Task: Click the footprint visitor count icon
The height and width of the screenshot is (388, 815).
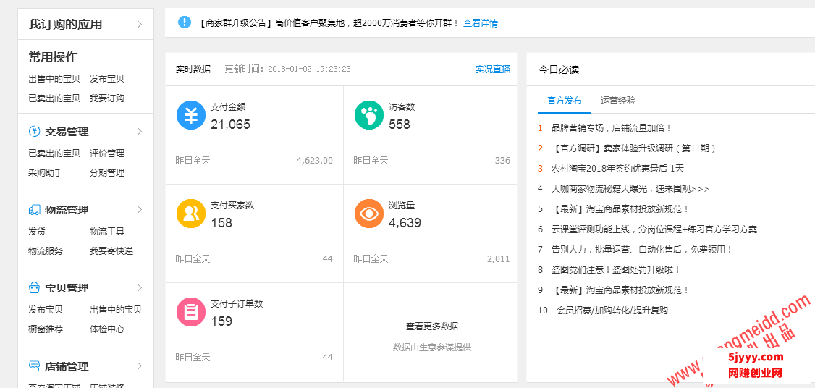Action: point(369,115)
